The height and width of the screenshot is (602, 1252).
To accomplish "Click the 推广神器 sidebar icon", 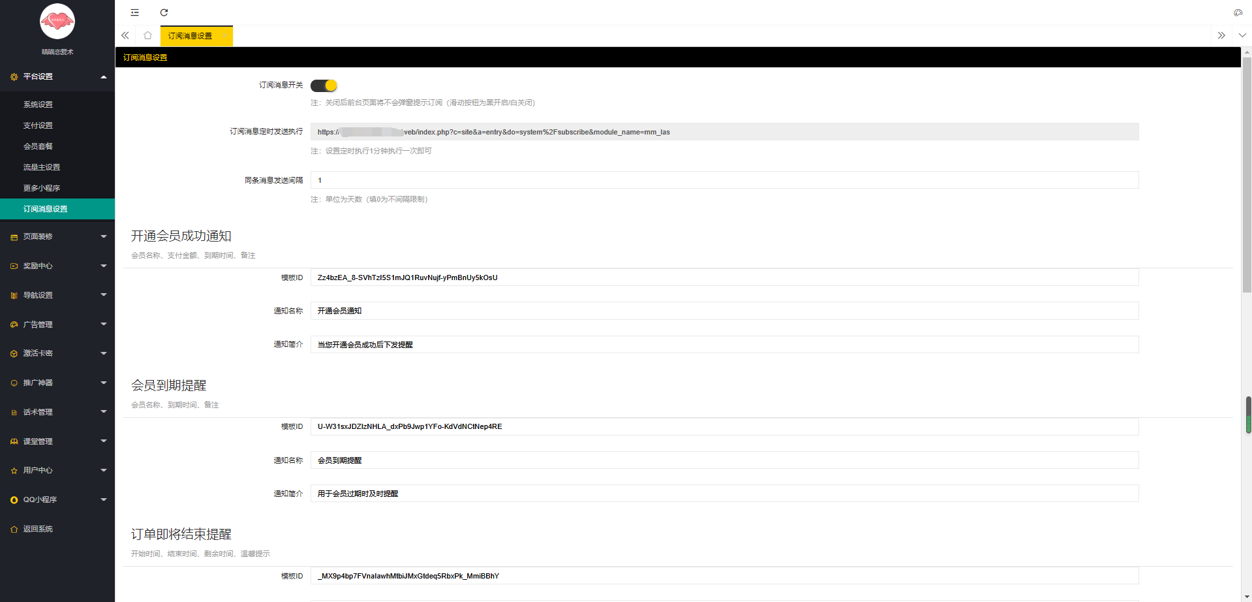I will coord(14,383).
